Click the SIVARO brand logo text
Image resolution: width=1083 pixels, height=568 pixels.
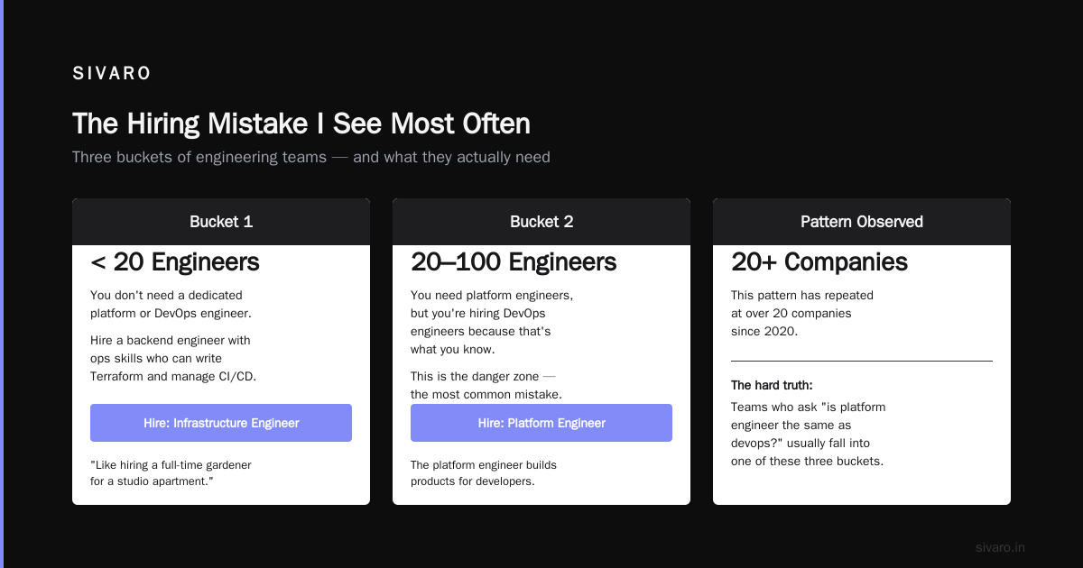112,74
